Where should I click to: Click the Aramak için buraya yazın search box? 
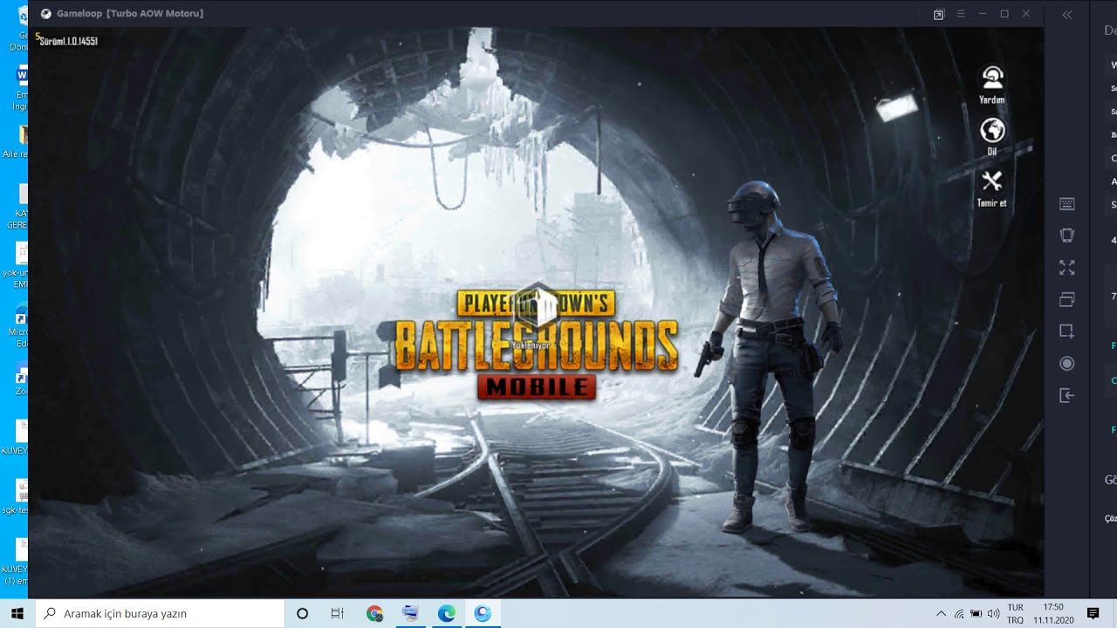[x=160, y=613]
